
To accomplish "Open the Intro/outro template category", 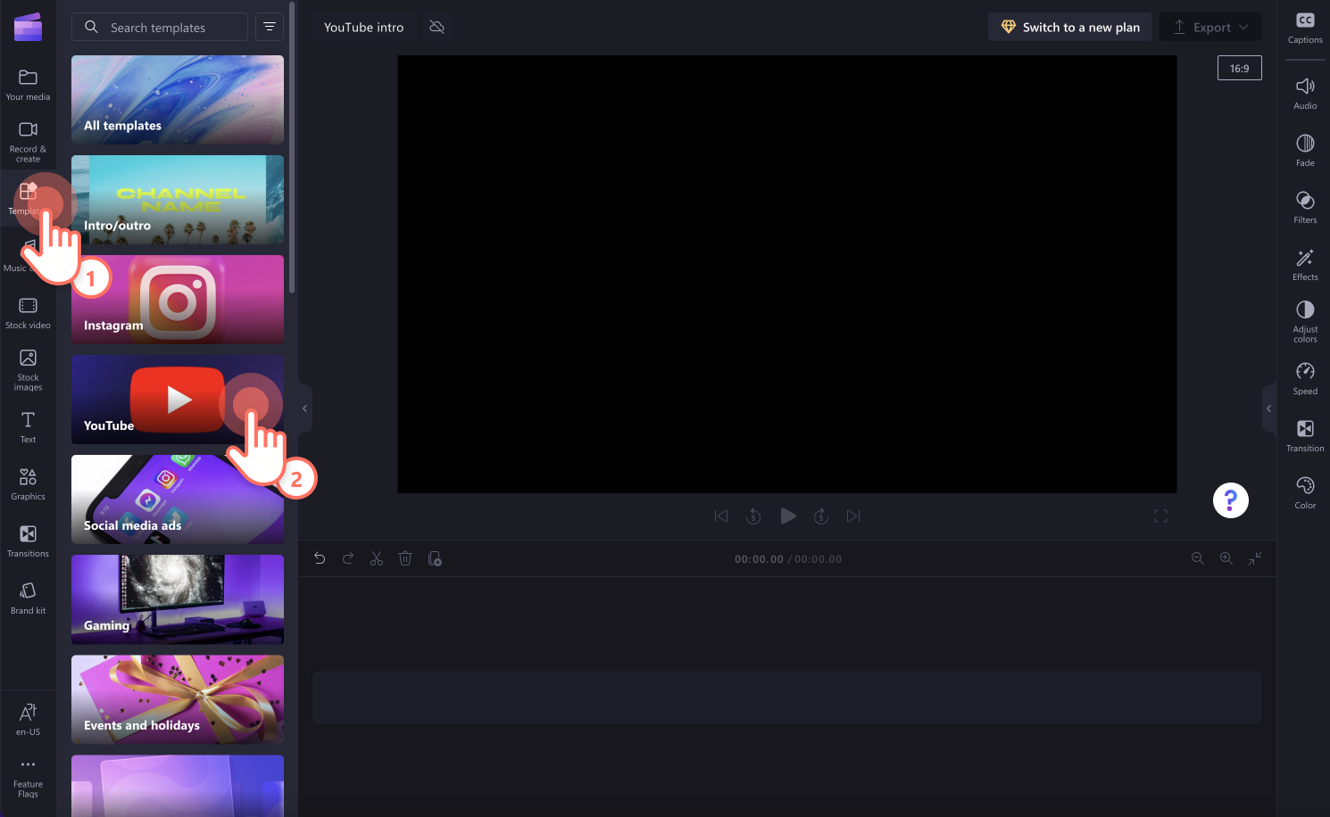I will [x=178, y=200].
